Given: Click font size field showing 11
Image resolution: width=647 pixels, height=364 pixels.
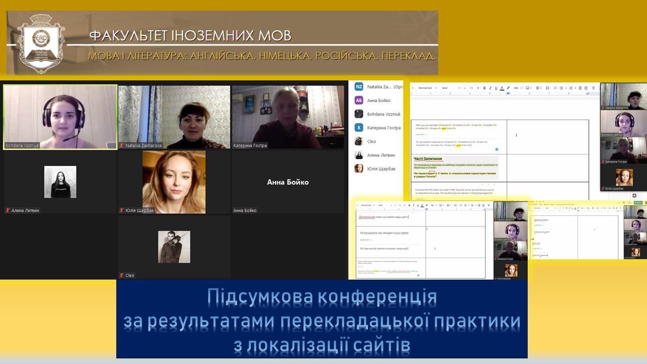Looking at the screenshot, I should point(472,88).
